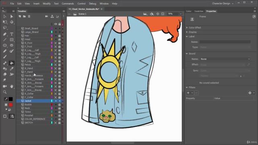Image resolution: width=258 pixels, height=145 pixels.
Task: Click the Object Drawing mode icon
Action: (x=5, y=116)
